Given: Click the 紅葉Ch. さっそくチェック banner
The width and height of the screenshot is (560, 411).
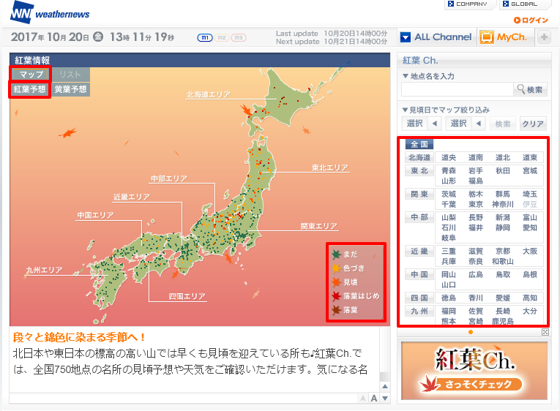Looking at the screenshot, I should point(474,371).
